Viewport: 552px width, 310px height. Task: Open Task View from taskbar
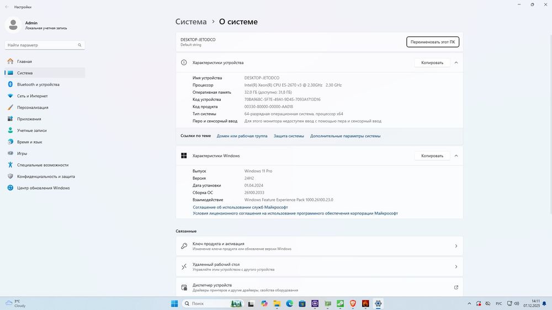pyautogui.click(x=251, y=304)
